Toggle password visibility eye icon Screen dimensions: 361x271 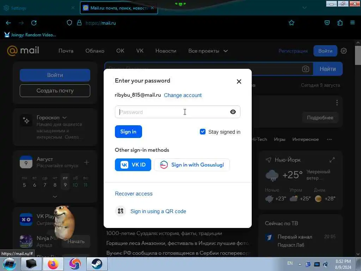click(233, 112)
